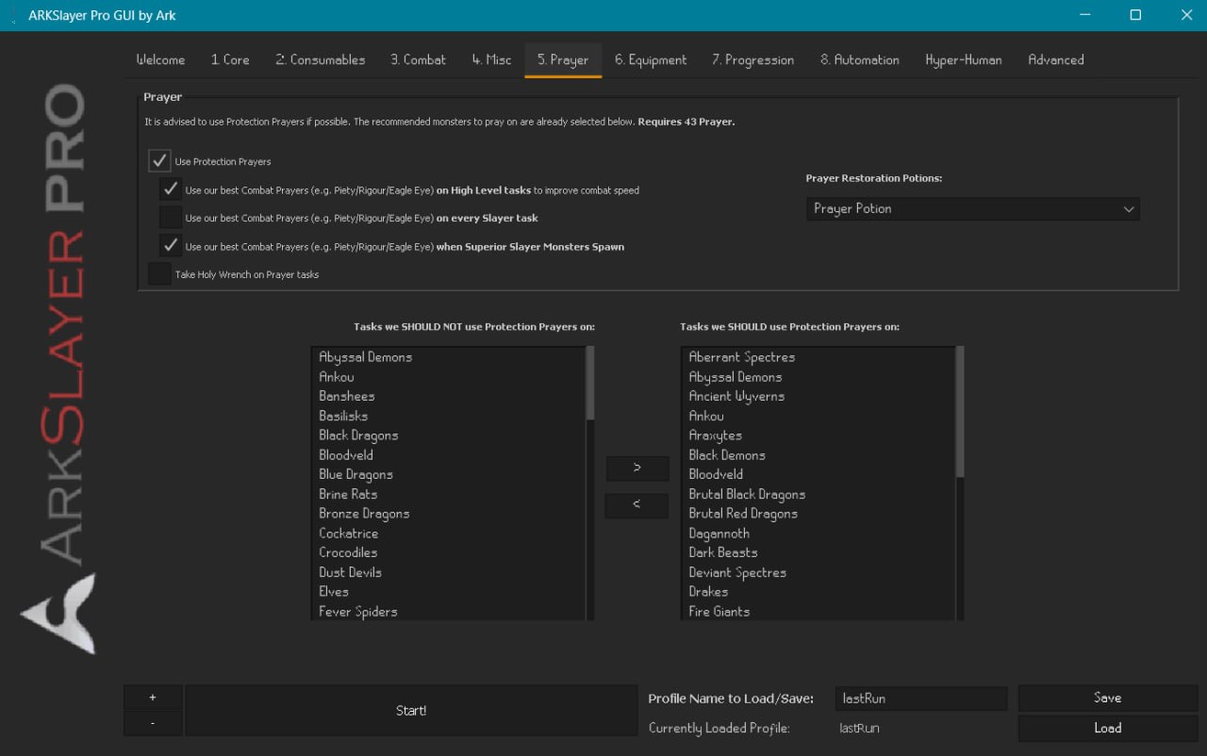Image resolution: width=1207 pixels, height=756 pixels.
Task: Click the Start! button
Action: click(411, 711)
